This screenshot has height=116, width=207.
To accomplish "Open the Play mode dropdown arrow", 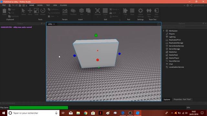I will [125, 17].
